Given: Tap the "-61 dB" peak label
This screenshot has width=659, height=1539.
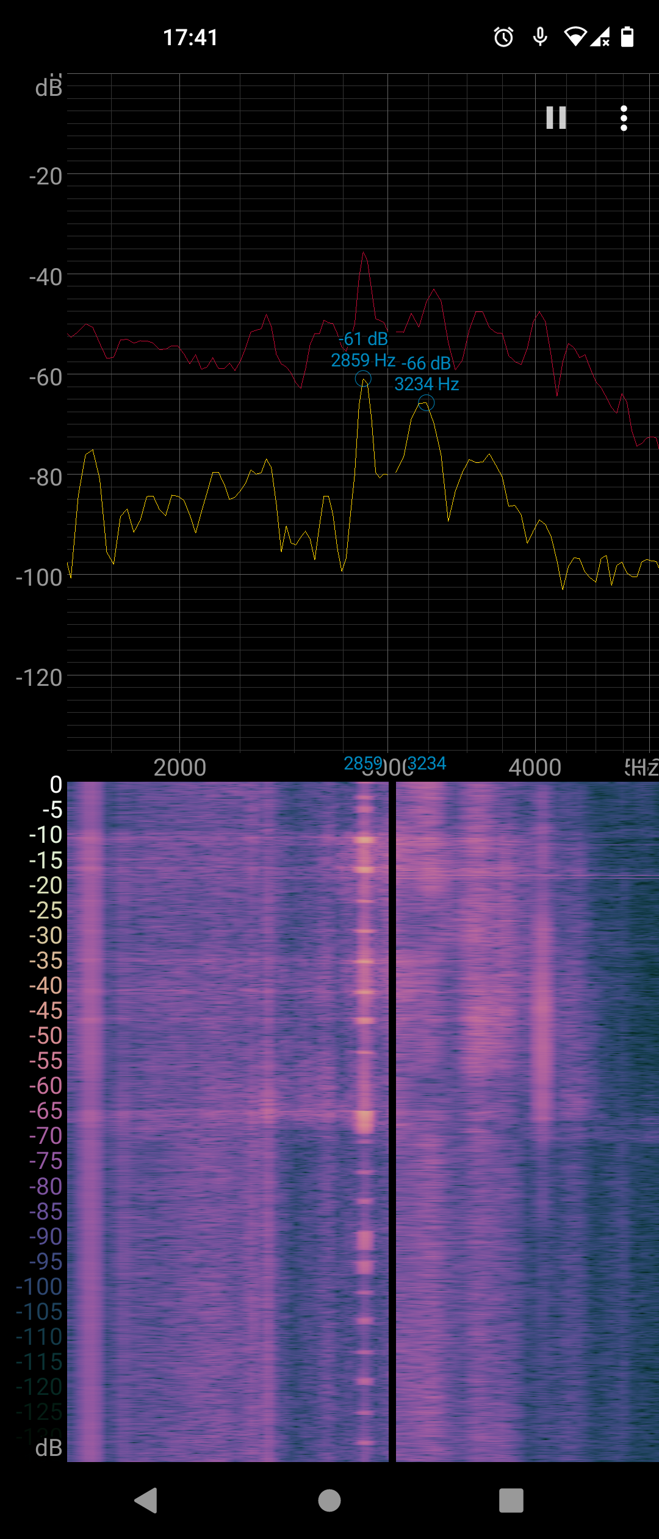Looking at the screenshot, I should [363, 339].
